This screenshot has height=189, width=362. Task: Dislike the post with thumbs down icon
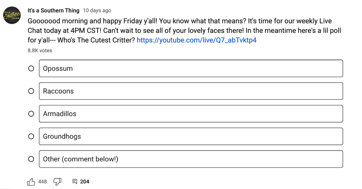pos(57,181)
